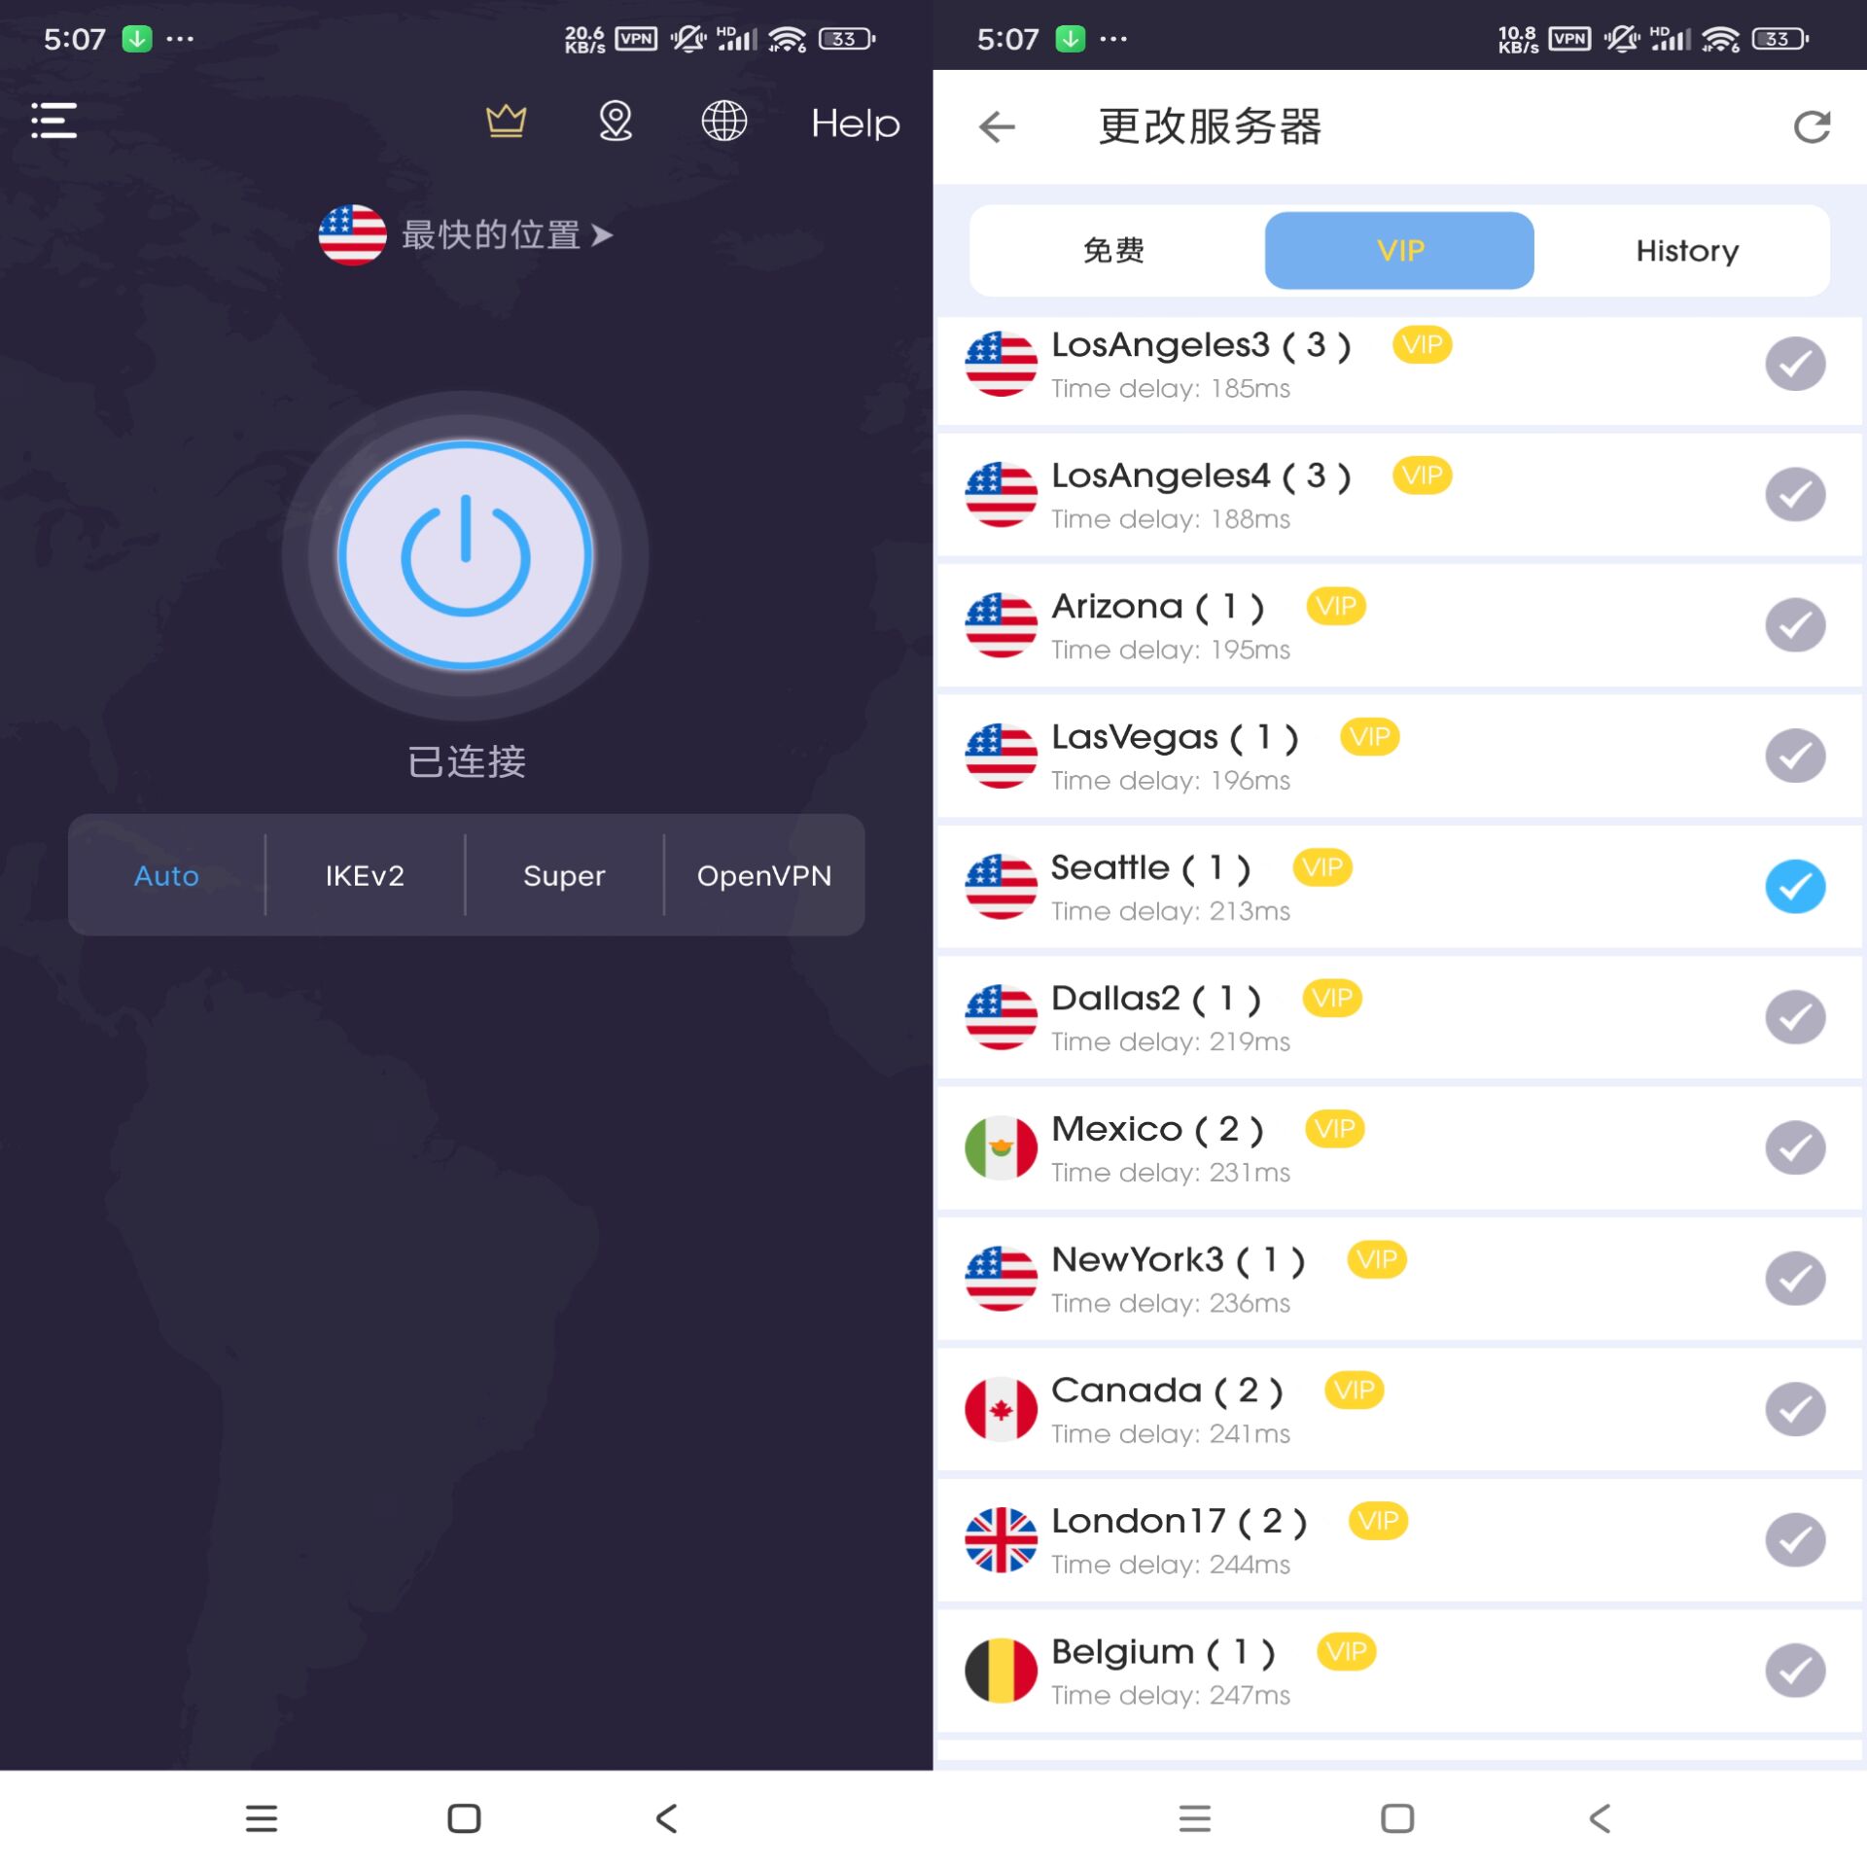The height and width of the screenshot is (1867, 1867).
Task: Tap the back arrow icon
Action: coord(995,123)
